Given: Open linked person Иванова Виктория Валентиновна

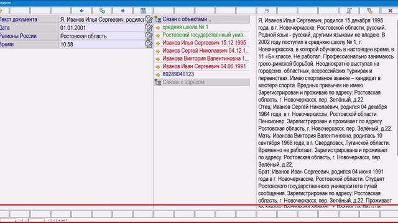Looking at the screenshot, I should tap(205, 58).
